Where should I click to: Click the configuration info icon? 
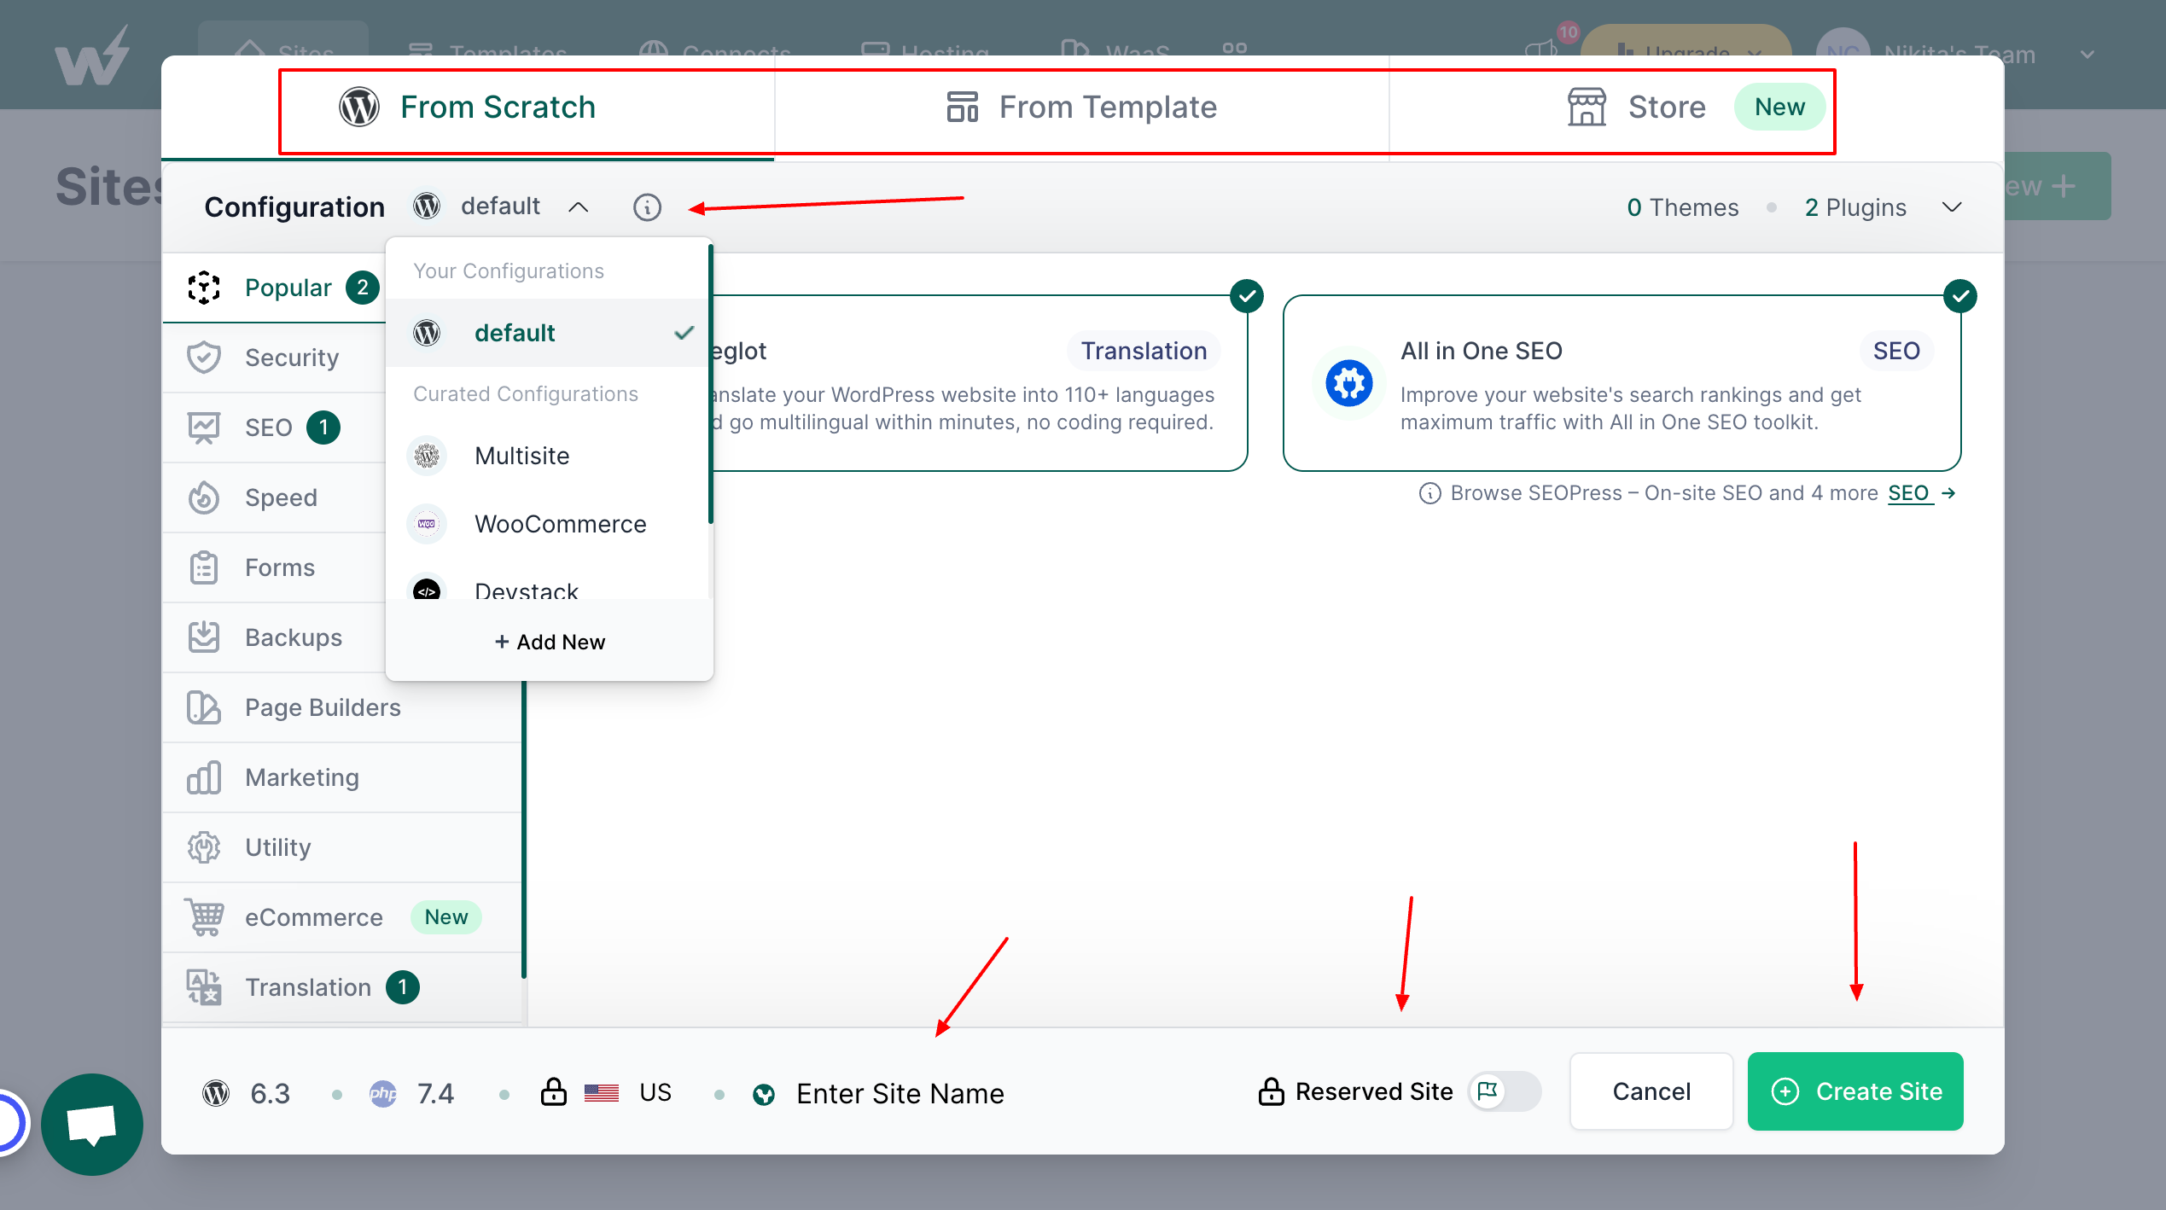[647, 207]
